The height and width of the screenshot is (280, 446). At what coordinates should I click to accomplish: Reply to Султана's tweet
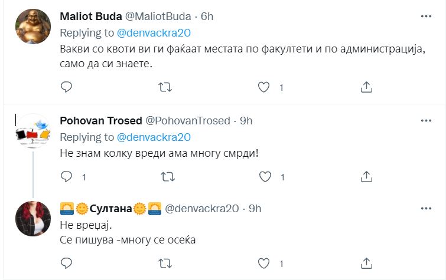(x=67, y=263)
